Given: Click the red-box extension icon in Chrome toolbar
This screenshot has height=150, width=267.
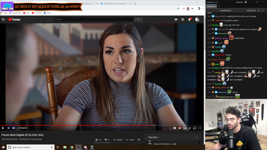Looking at the screenshot, I should click(188, 9).
